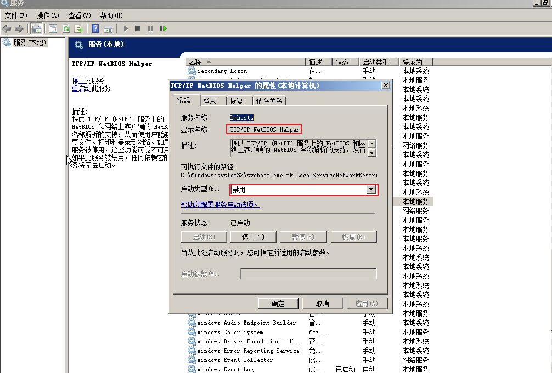Image resolution: width=552 pixels, height=373 pixels.
Task: Open the 操作(A) menu
Action: coord(48,15)
